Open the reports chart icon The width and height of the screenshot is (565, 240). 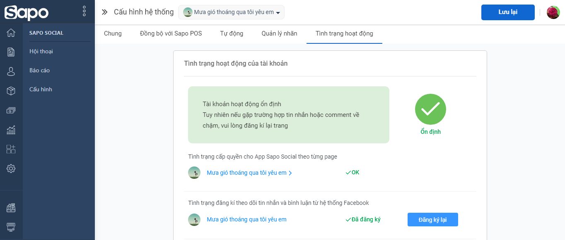coord(11,130)
